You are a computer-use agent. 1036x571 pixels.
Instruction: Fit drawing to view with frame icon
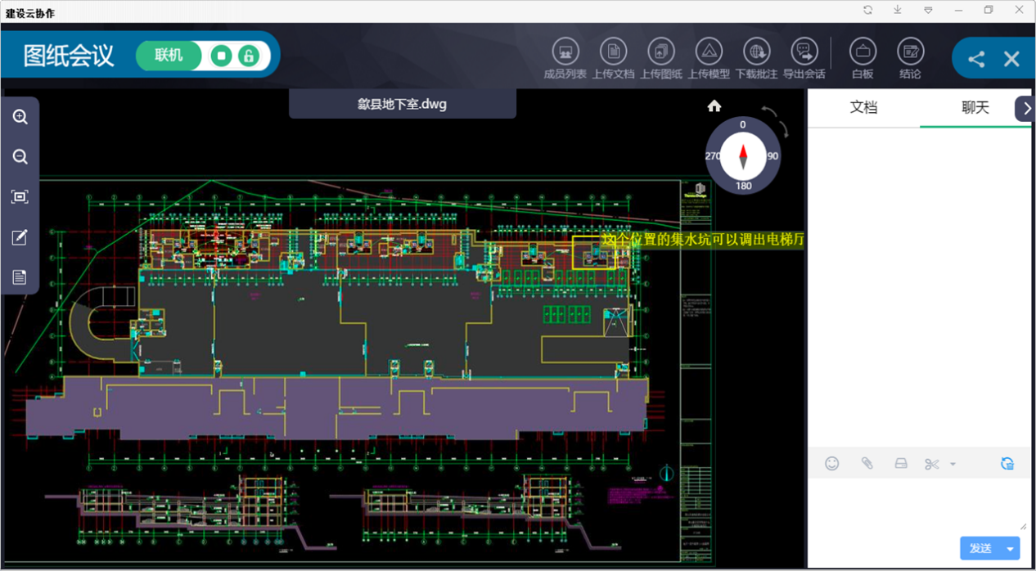click(20, 197)
